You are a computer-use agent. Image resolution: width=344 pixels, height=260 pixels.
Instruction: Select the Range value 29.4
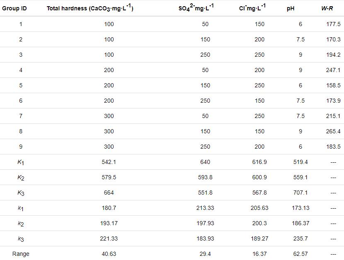coord(205,254)
